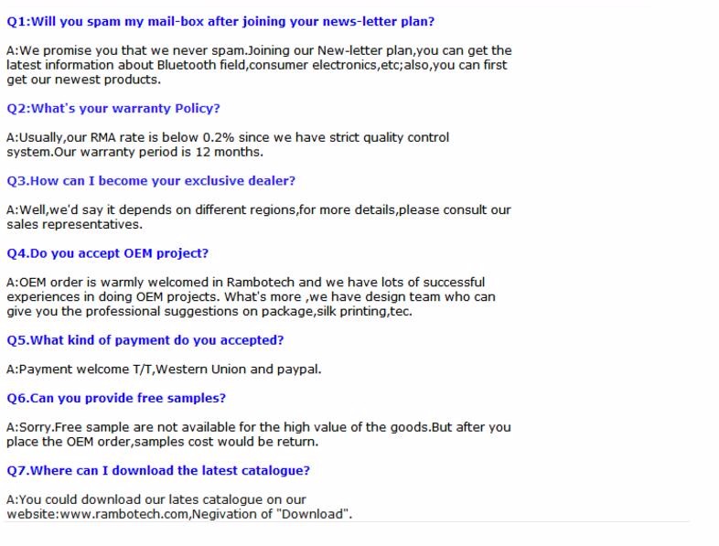
Task: Click the answer about OEM orders welcomed
Action: (x=251, y=296)
